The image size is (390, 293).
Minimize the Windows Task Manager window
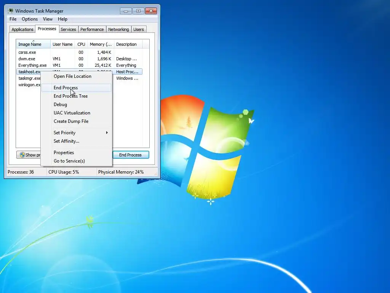[126, 11]
